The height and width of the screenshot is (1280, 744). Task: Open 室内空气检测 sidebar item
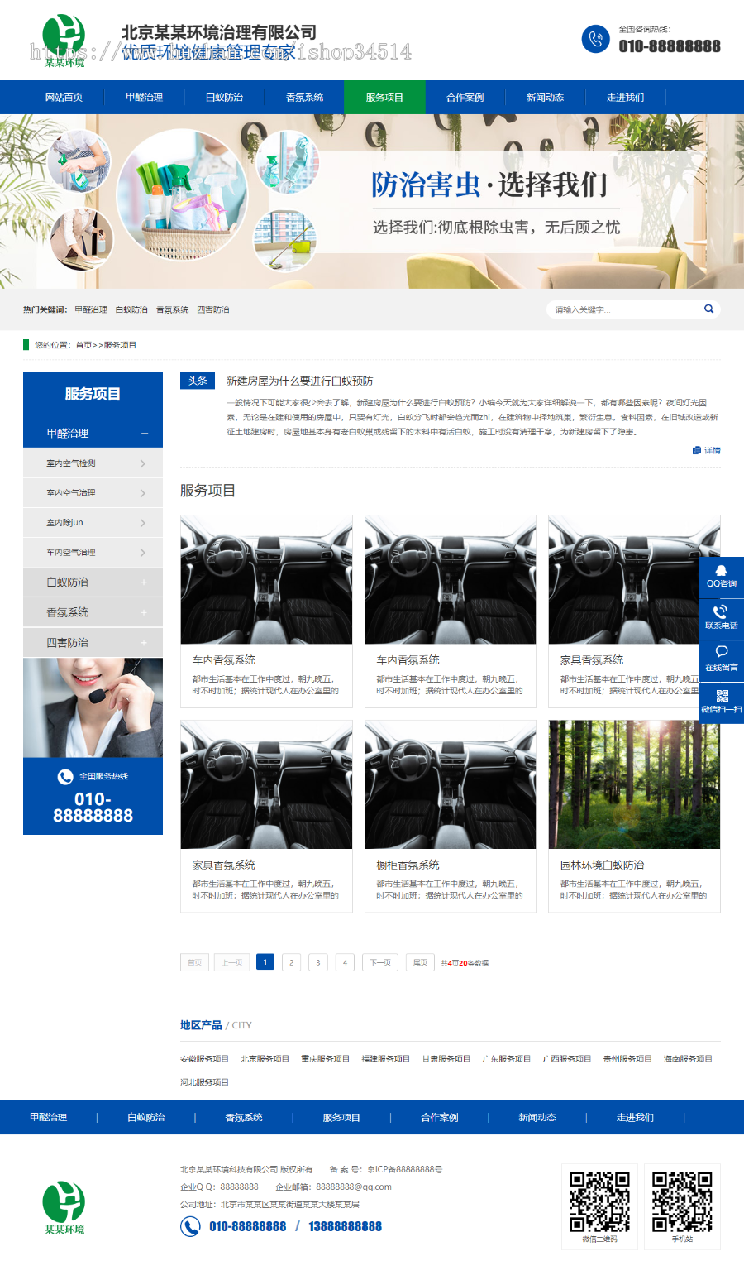tap(93, 463)
